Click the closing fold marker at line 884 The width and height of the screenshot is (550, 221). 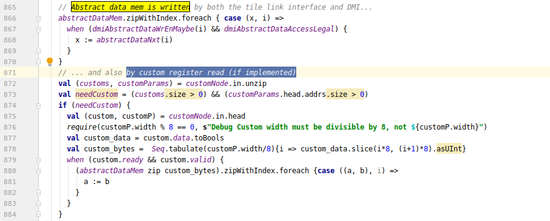39,214
